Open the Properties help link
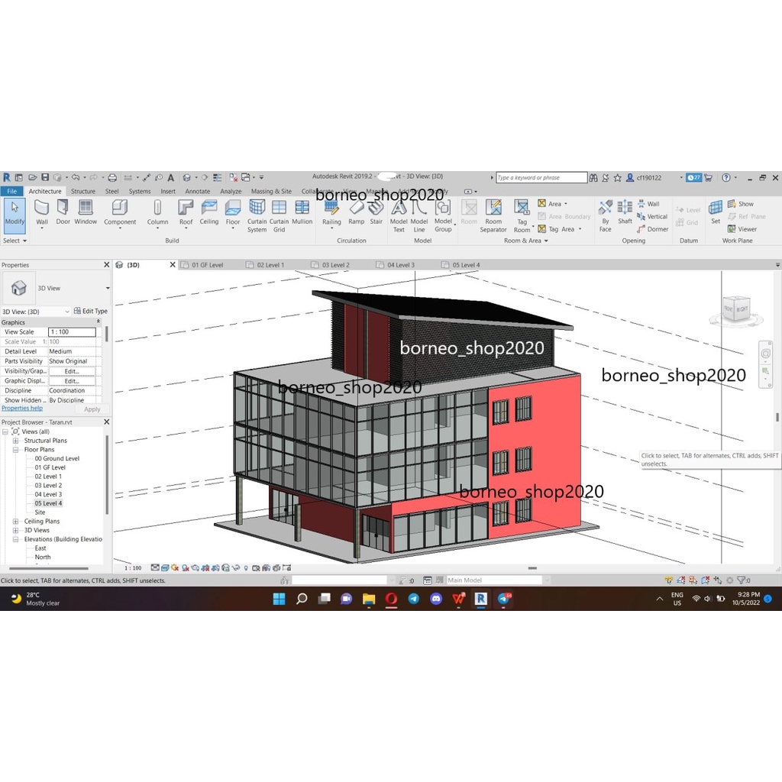782x782 pixels. coord(22,409)
